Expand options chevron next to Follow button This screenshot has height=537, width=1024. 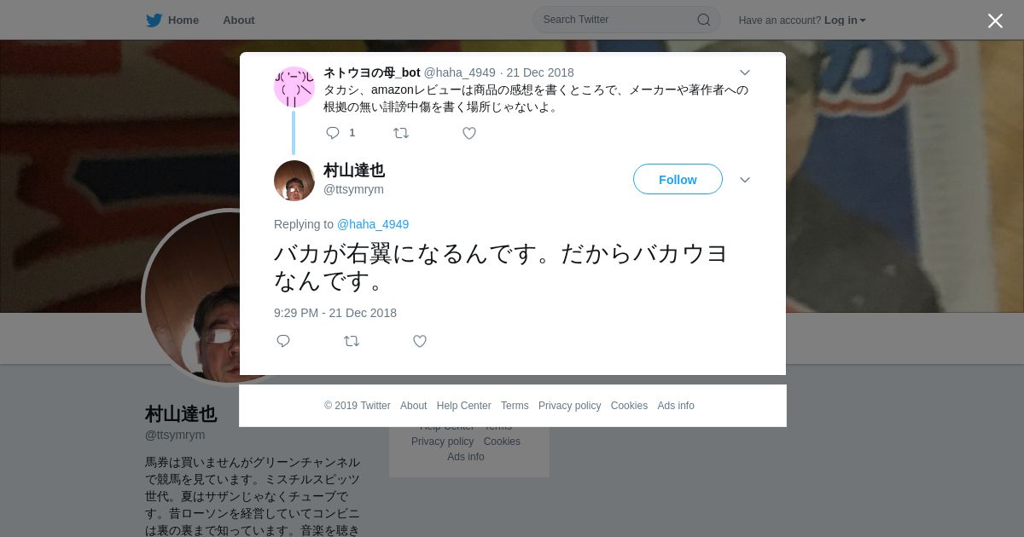pos(745,180)
